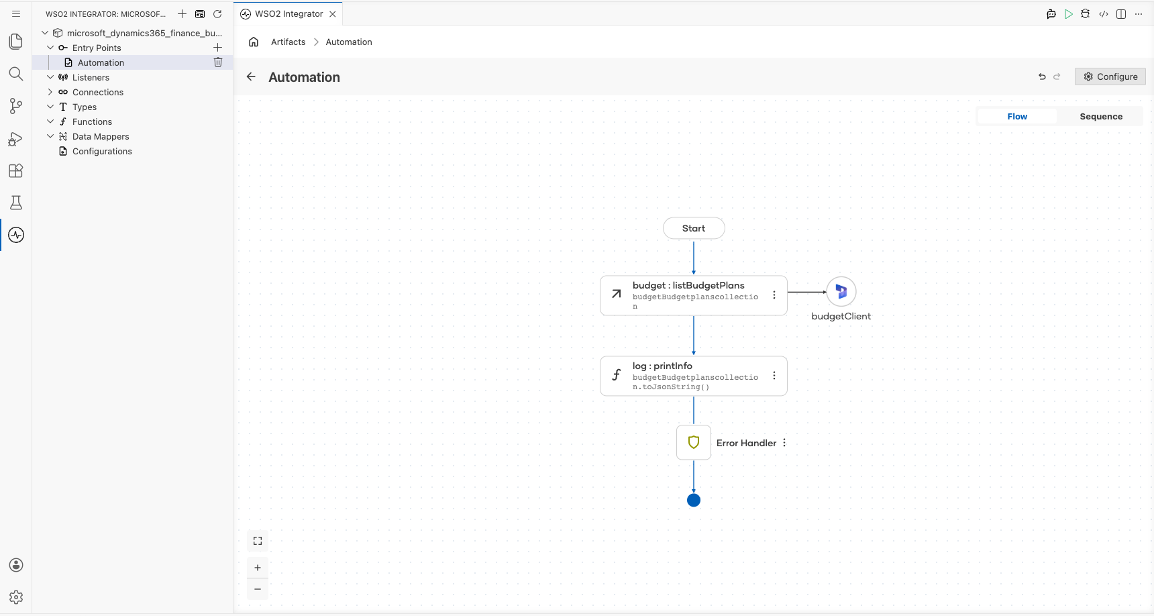Click the budgetClient label
Screen dimensions: 1154x616
point(841,316)
